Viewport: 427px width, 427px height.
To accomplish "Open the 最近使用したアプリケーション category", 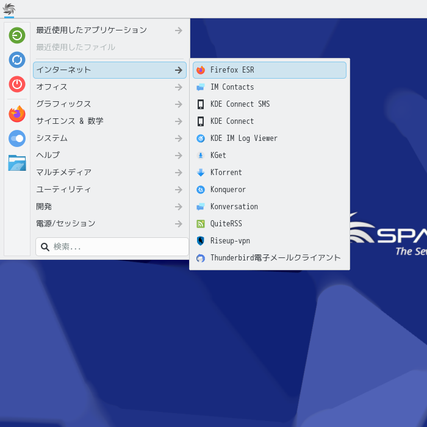I will click(110, 30).
